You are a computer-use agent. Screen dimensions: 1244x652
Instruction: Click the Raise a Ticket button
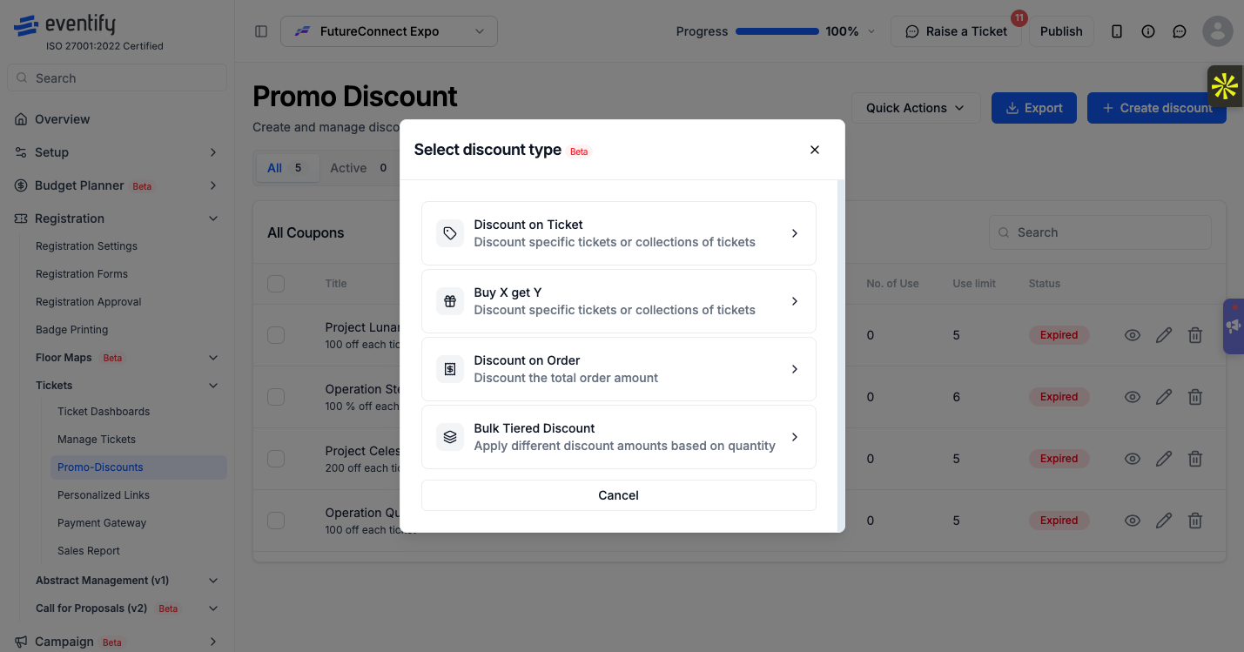tap(956, 31)
